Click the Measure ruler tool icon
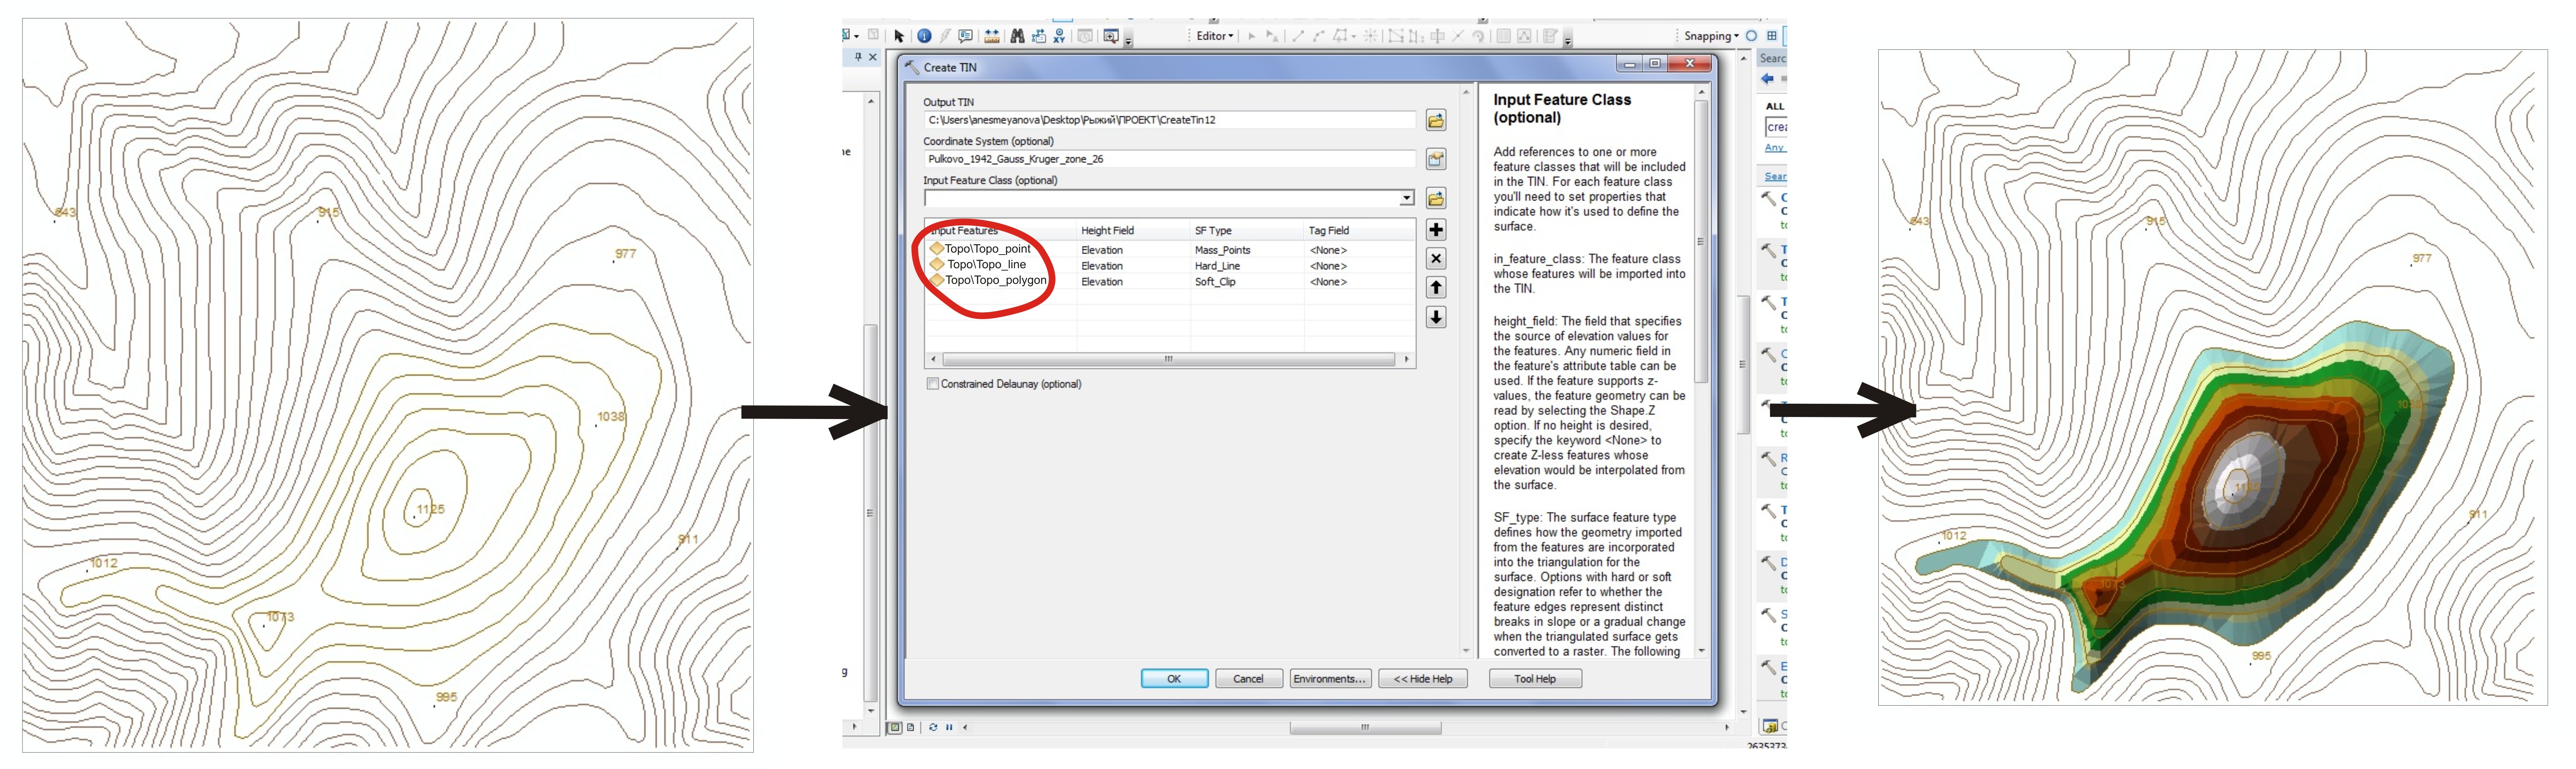Image resolution: width=2576 pixels, height=769 pixels. [x=992, y=36]
